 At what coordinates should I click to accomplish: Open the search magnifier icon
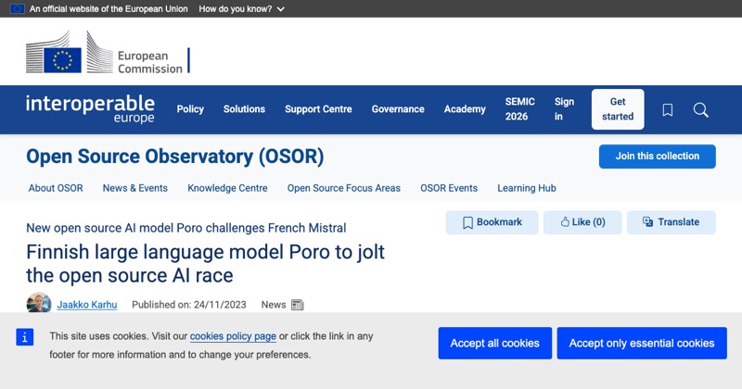[x=701, y=110]
